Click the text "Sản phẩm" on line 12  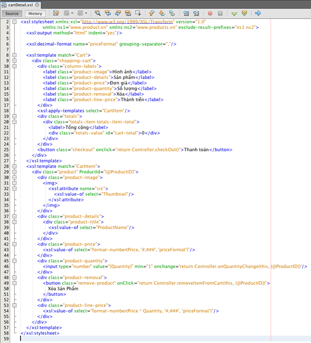coord(124,77)
